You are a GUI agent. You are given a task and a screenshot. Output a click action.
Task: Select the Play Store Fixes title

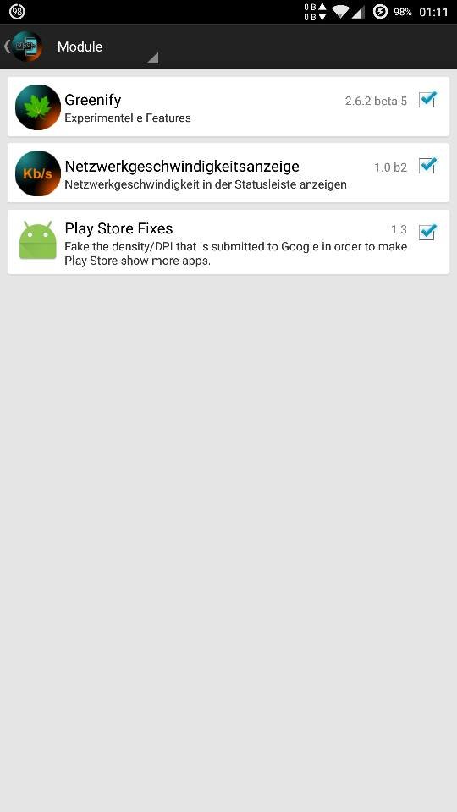[x=118, y=228]
